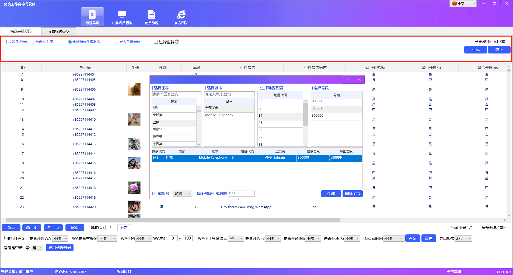Switch to the 设置筛选类型 tab
This screenshot has width=513, height=275.
click(58, 31)
